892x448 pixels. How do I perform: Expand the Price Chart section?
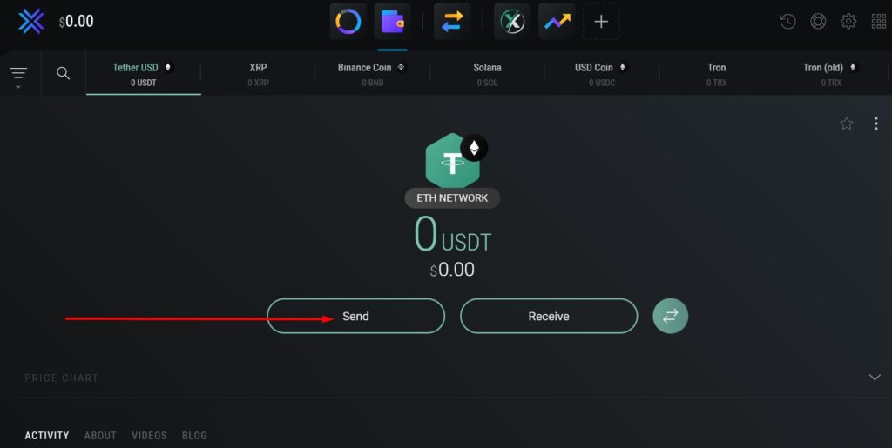tap(875, 378)
